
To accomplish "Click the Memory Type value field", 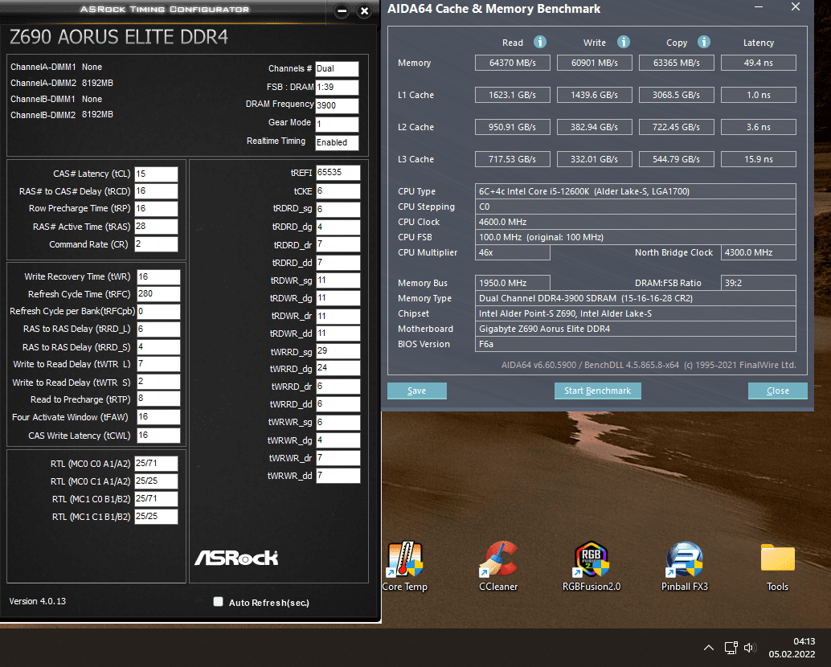I will pos(636,298).
